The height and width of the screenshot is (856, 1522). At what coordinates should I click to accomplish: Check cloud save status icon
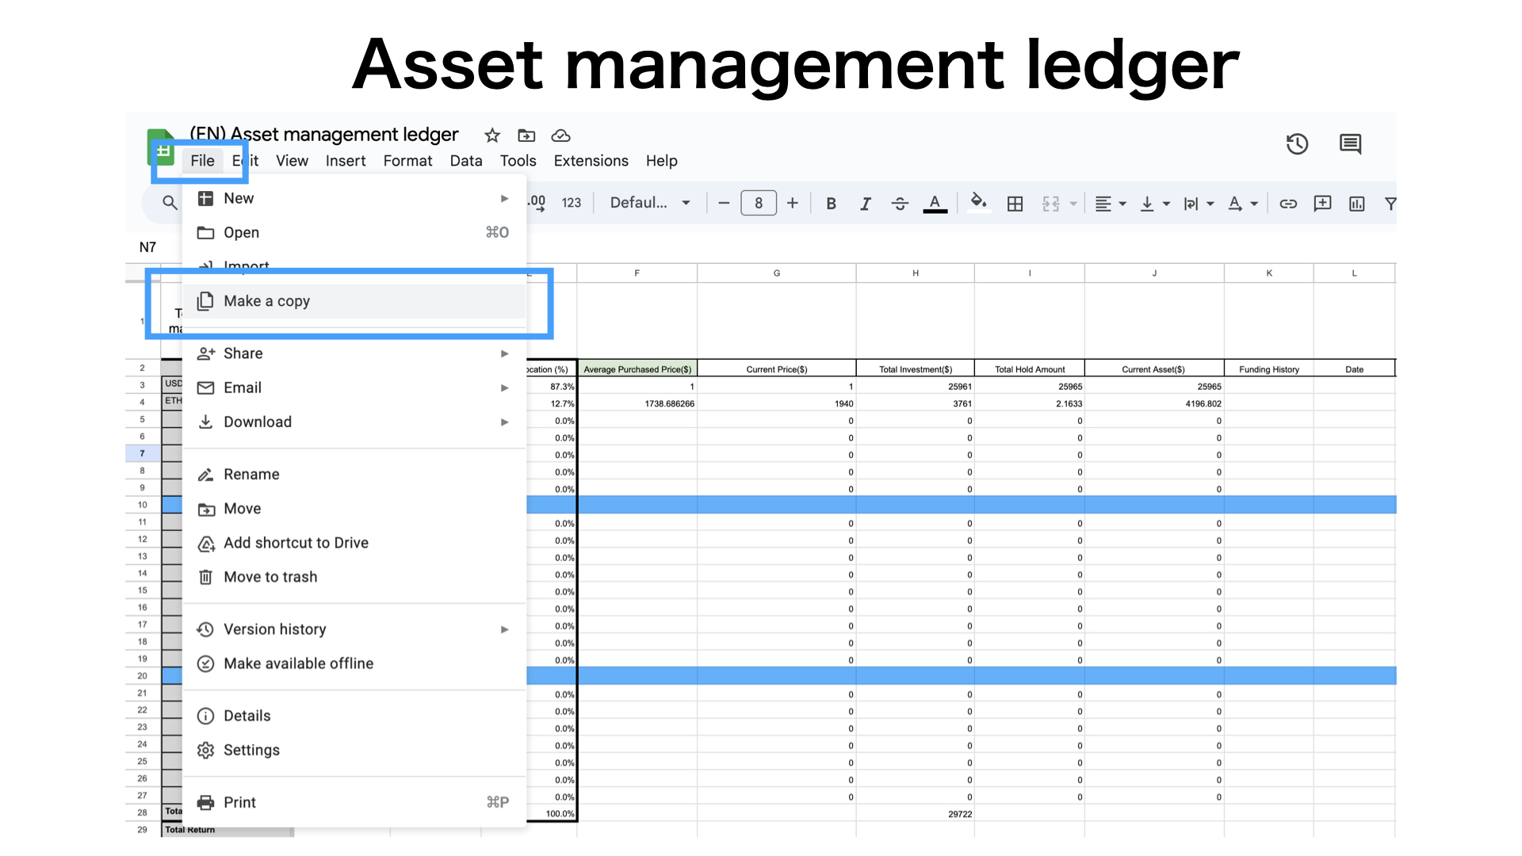coord(560,136)
